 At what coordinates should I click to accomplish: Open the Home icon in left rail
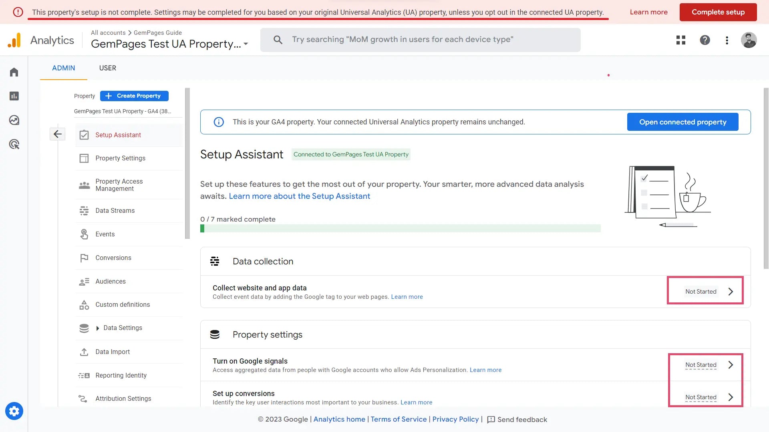tap(14, 72)
